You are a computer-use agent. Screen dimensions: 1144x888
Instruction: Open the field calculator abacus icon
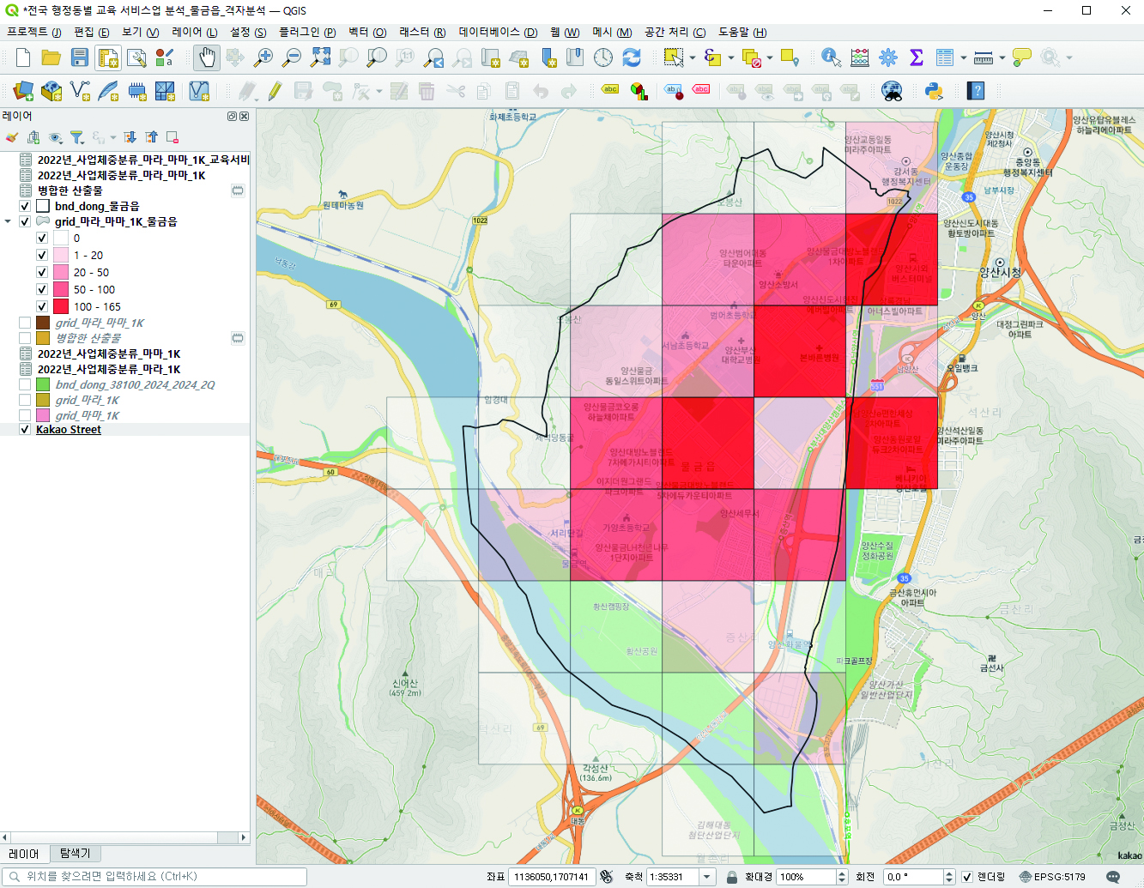coord(859,57)
